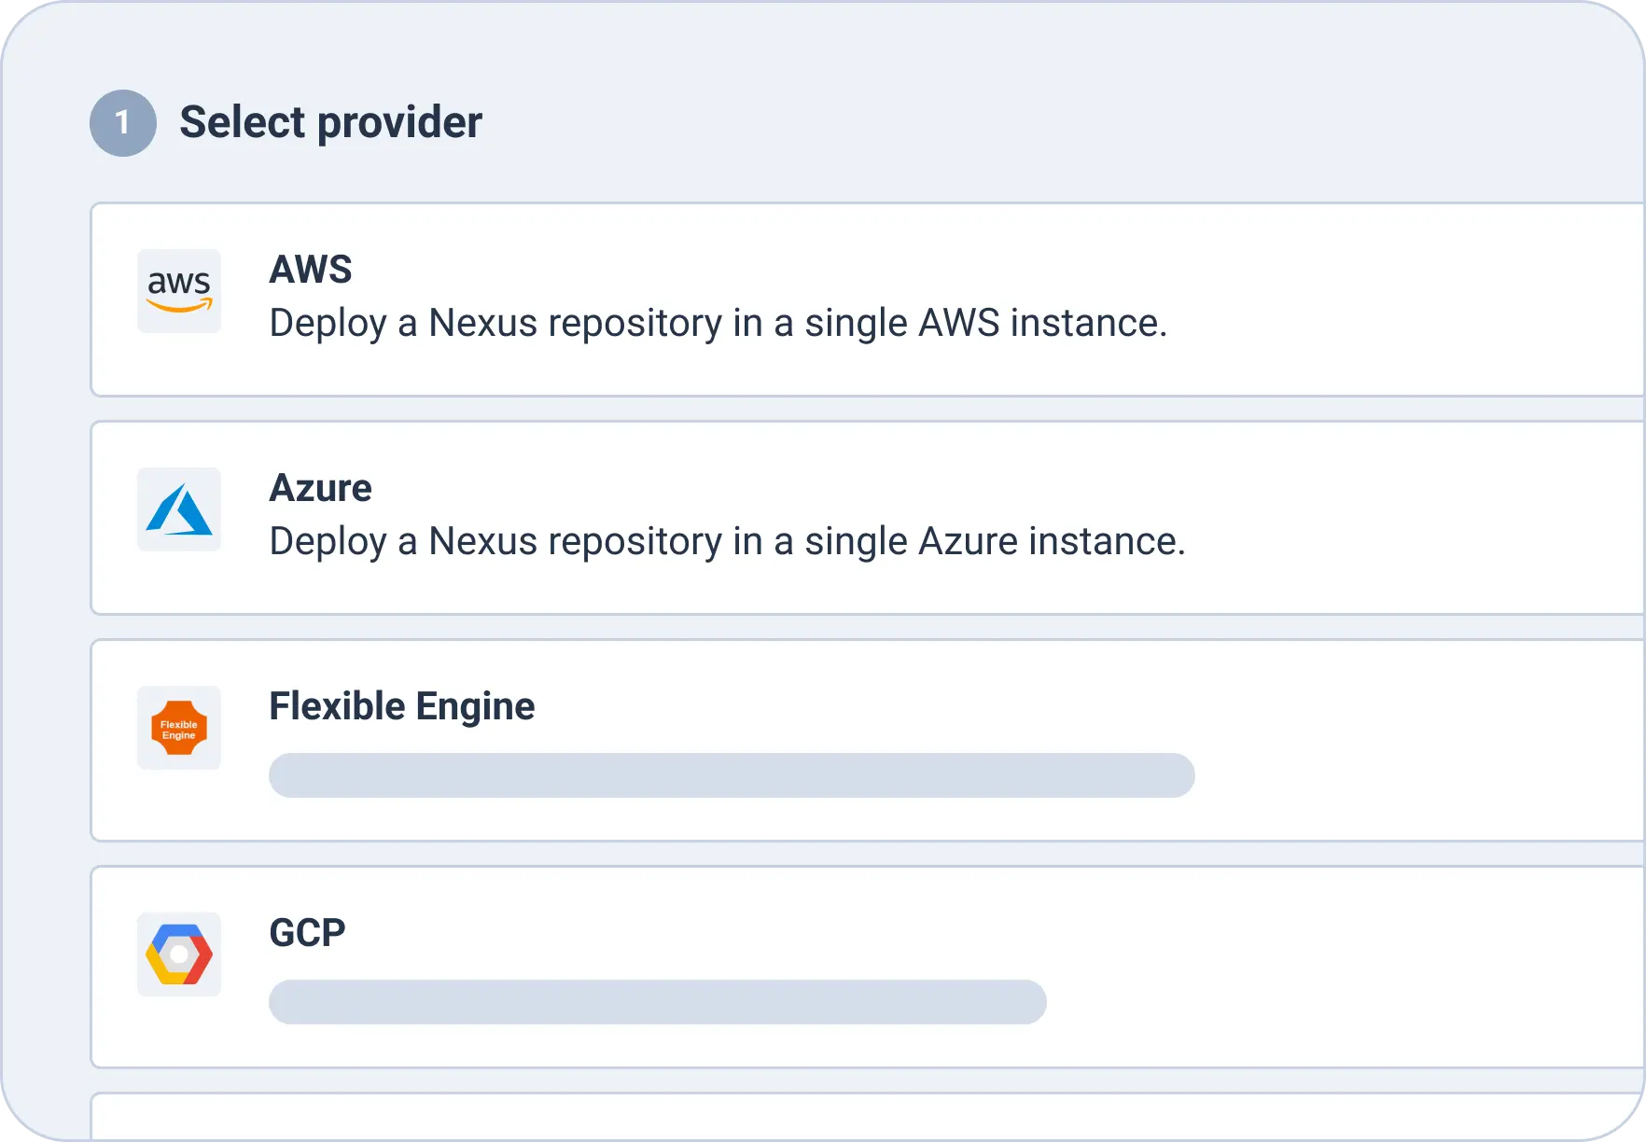Click the GCP placeholder description bar

pyautogui.click(x=657, y=1002)
